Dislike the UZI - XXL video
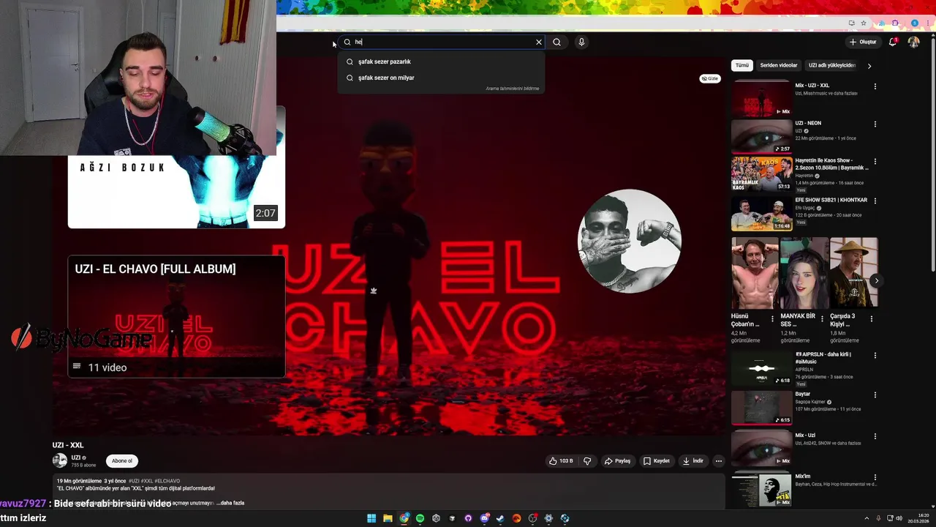 click(x=587, y=461)
